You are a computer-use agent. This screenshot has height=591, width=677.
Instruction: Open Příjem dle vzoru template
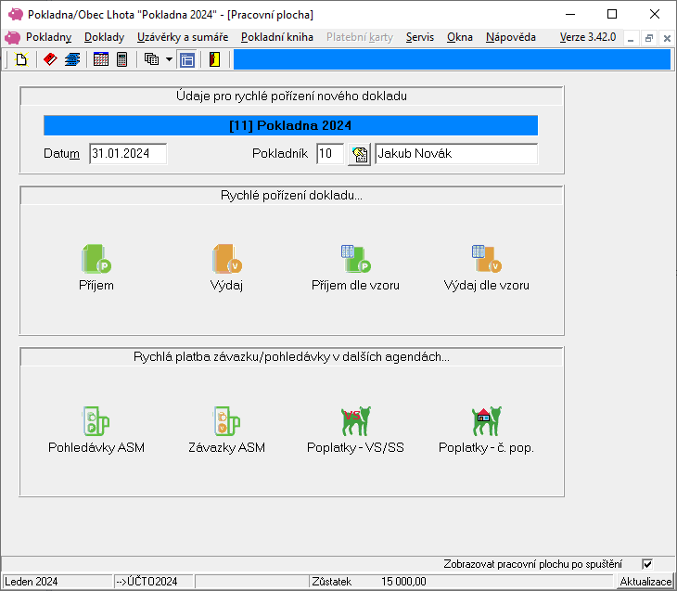point(355,267)
